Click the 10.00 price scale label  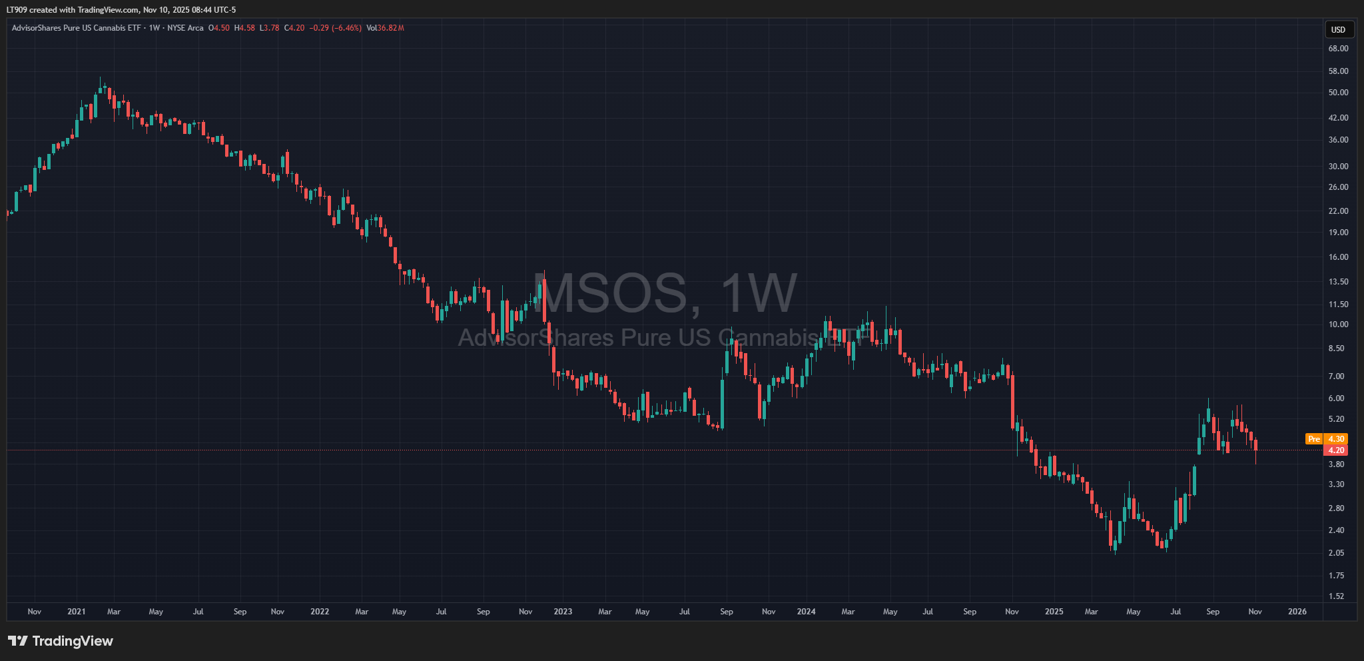(1338, 325)
